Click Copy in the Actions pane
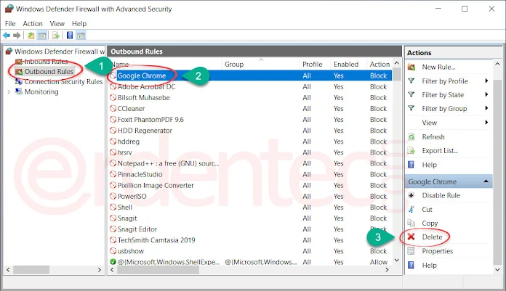 [x=430, y=224]
